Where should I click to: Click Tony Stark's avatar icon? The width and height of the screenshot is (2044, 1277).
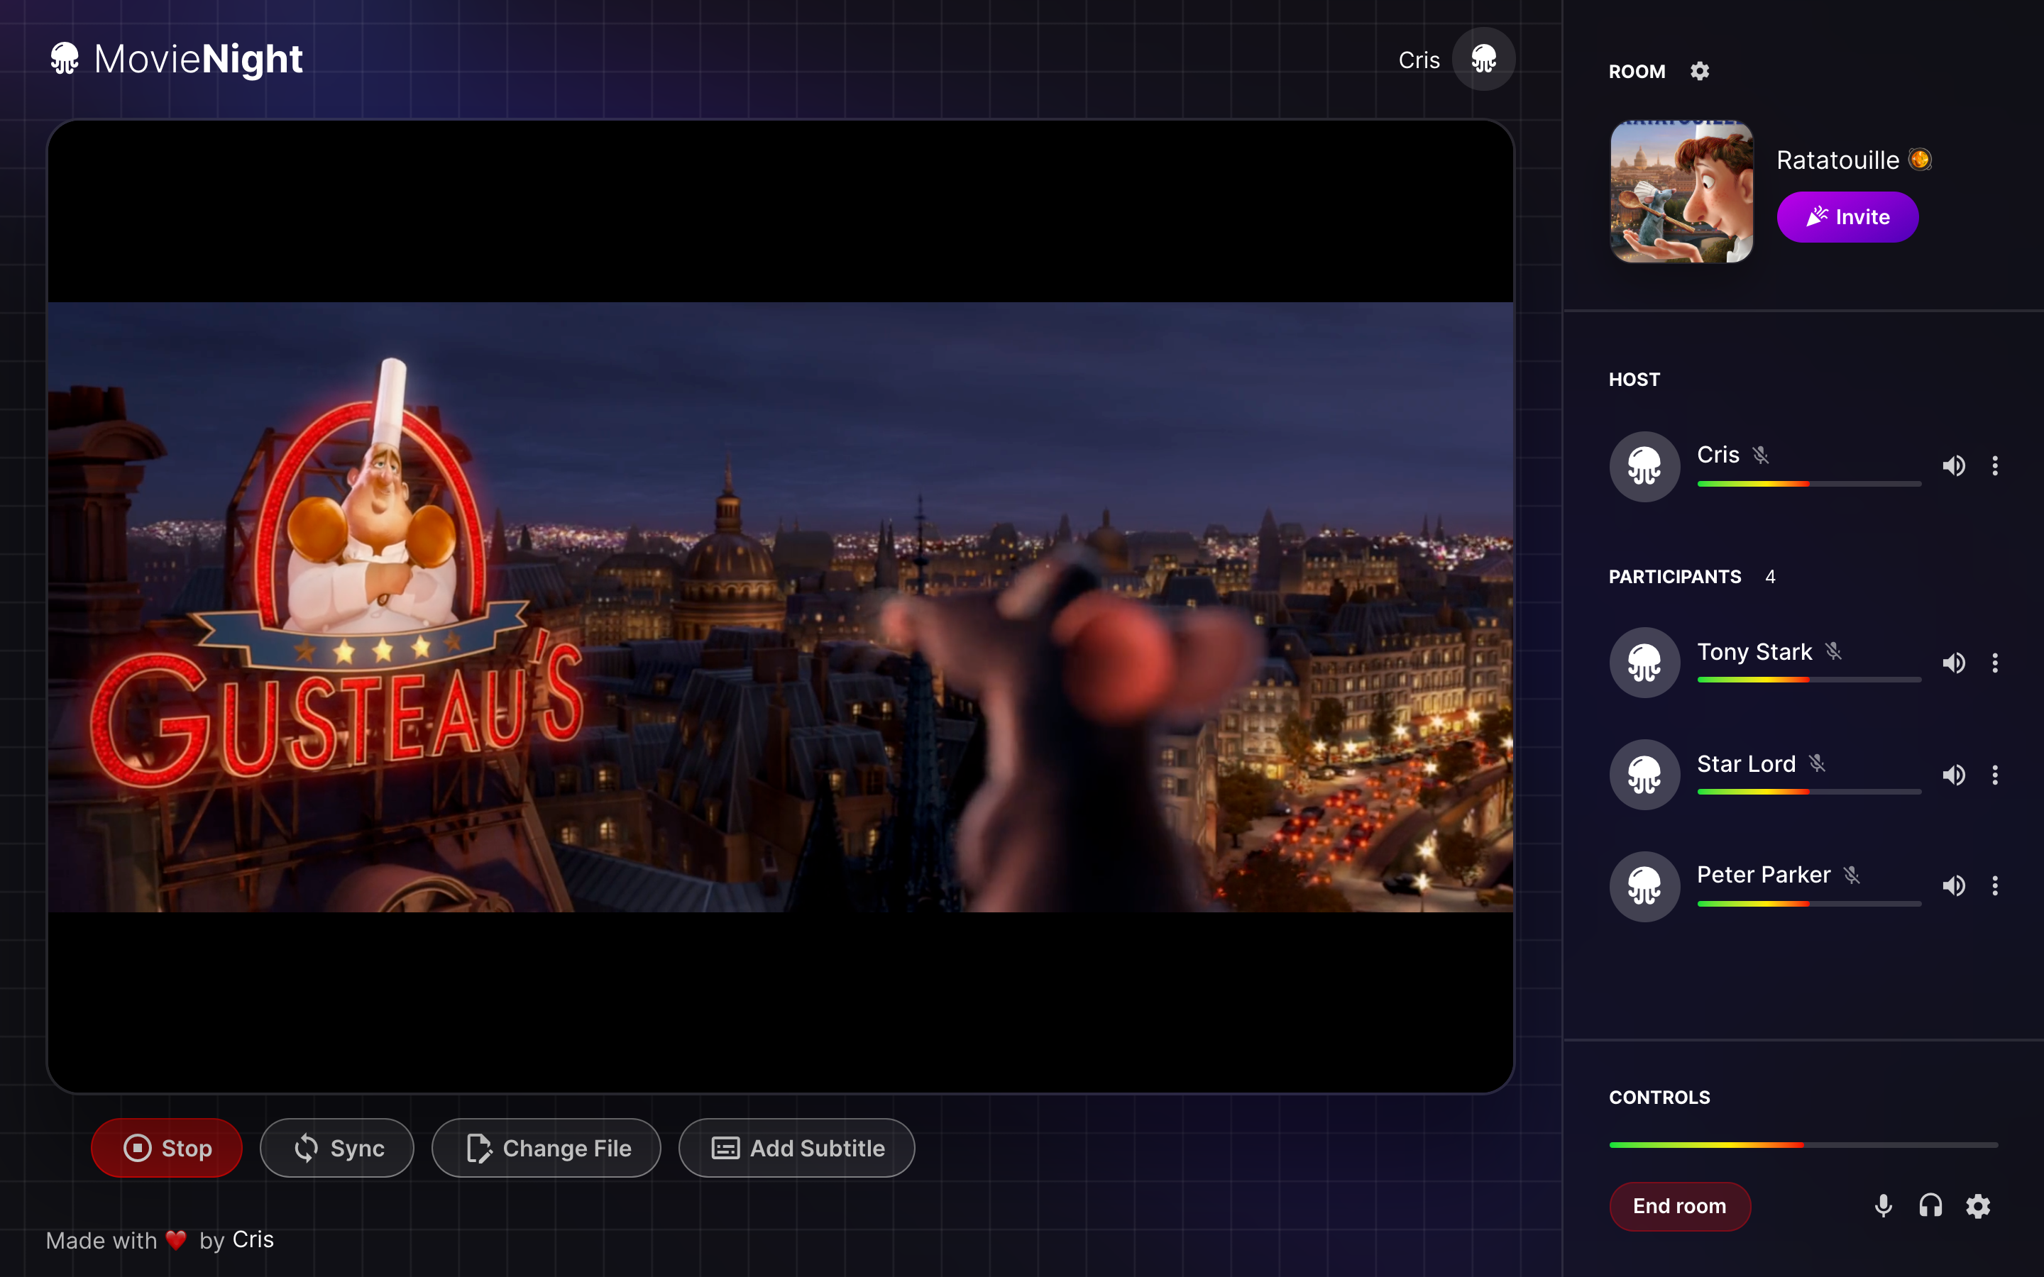point(1644,662)
